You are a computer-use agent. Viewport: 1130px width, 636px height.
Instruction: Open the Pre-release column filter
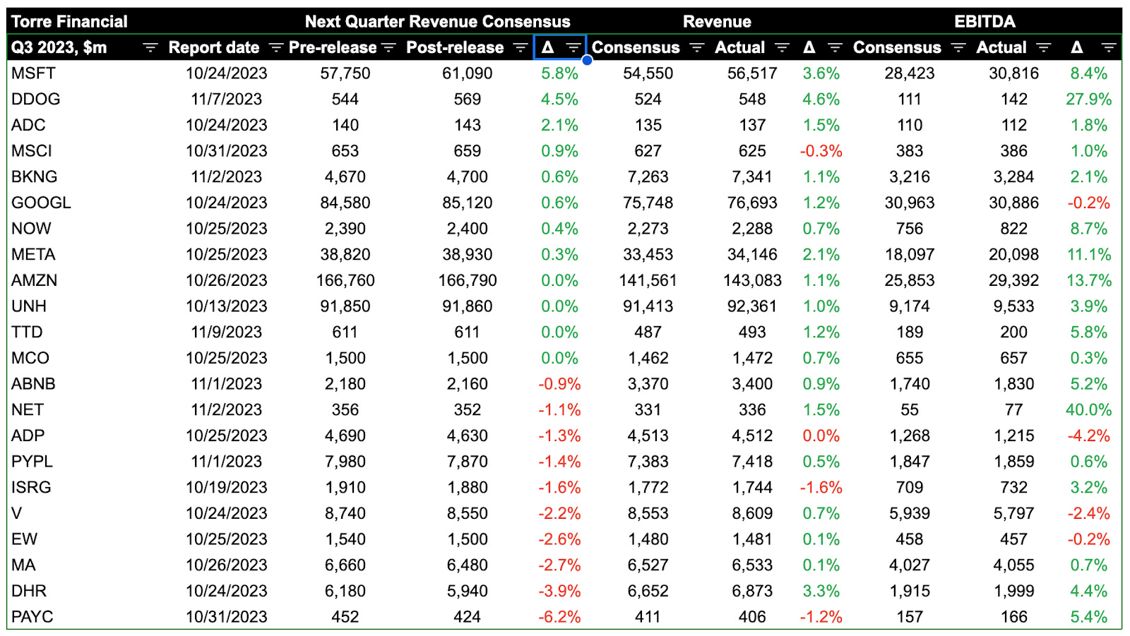pos(388,47)
